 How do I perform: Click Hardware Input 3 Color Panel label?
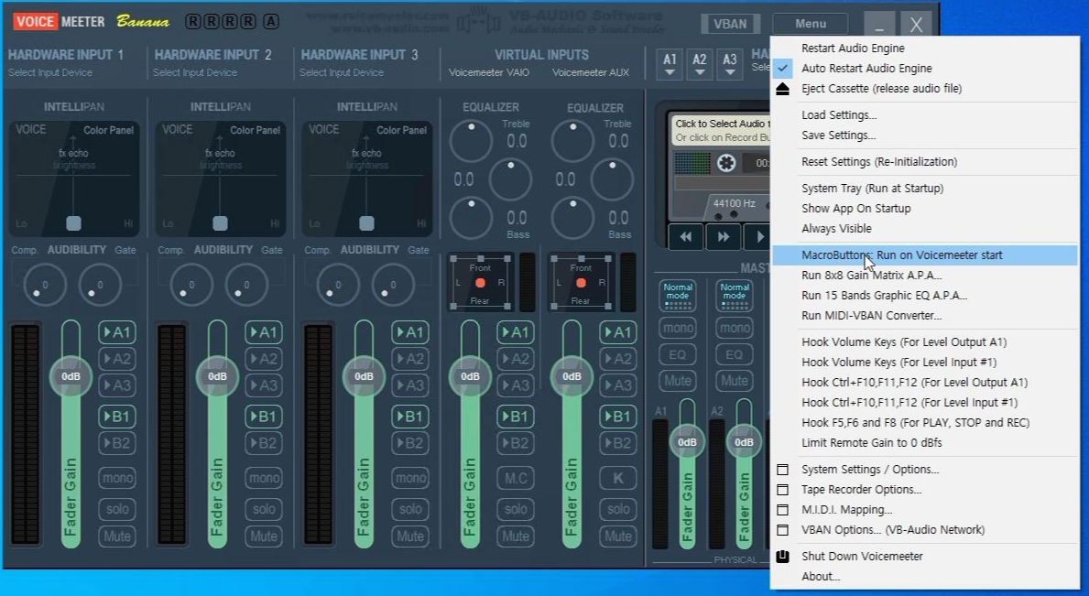coord(401,130)
